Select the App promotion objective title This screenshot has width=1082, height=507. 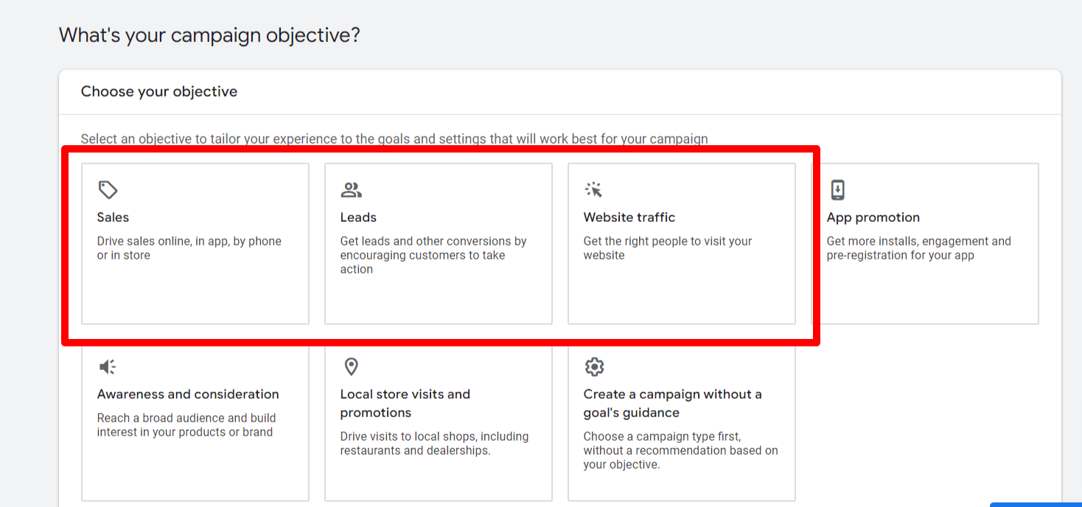point(873,217)
